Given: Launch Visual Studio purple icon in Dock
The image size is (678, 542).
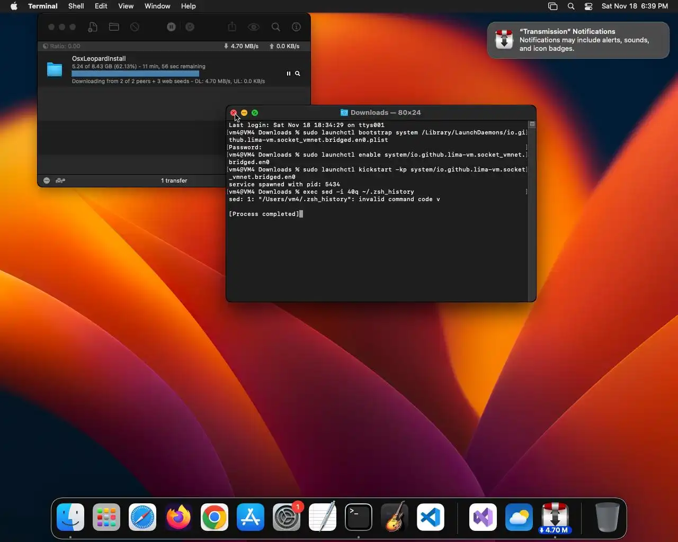Looking at the screenshot, I should click(x=483, y=517).
